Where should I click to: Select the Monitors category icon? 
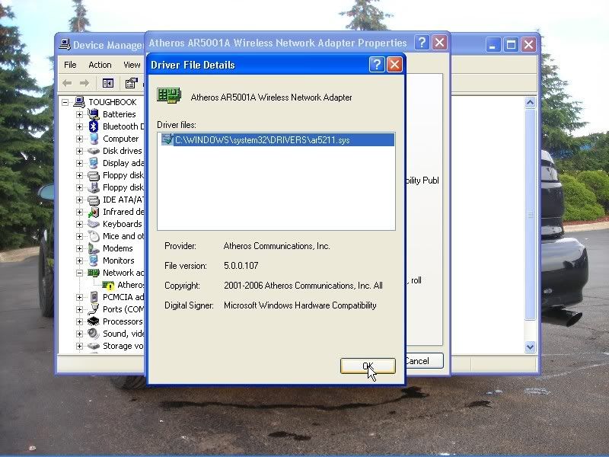click(x=93, y=260)
